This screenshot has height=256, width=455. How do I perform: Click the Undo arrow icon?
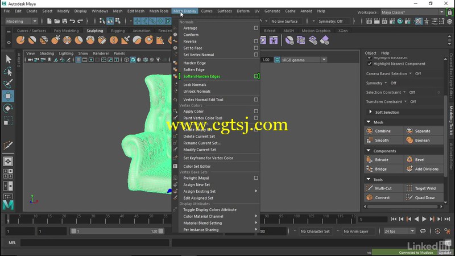pos(72,21)
